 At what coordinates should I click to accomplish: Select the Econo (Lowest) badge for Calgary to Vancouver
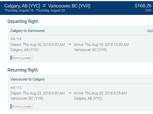click(22, 58)
